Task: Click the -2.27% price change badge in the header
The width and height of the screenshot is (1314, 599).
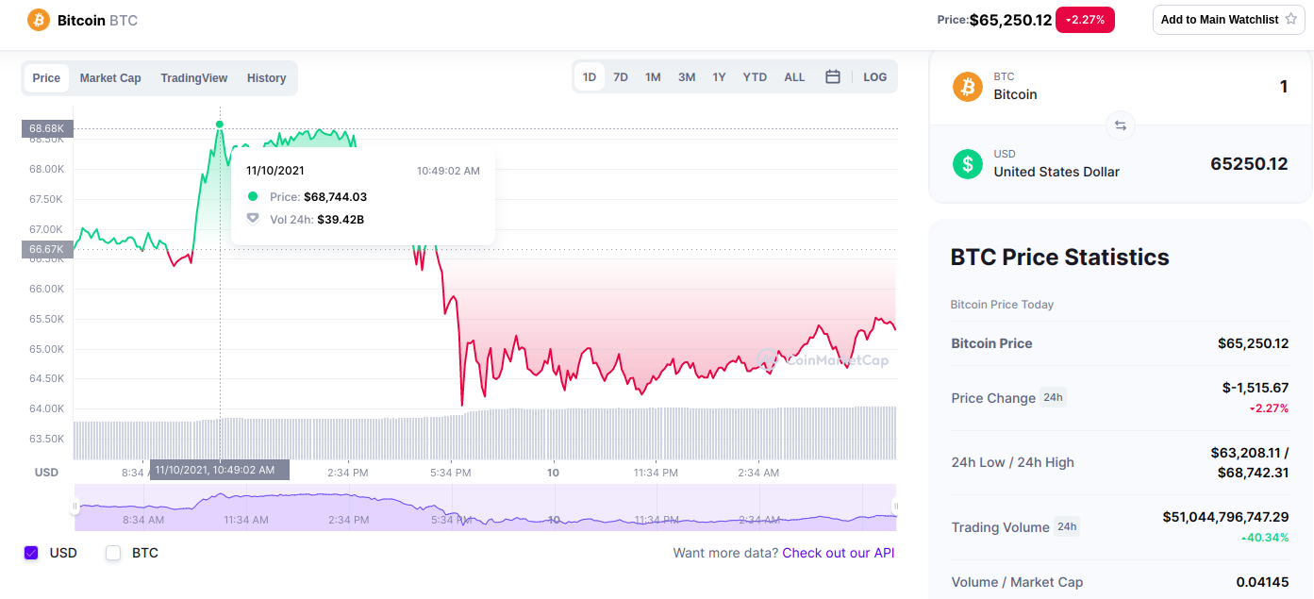Action: pos(1085,20)
